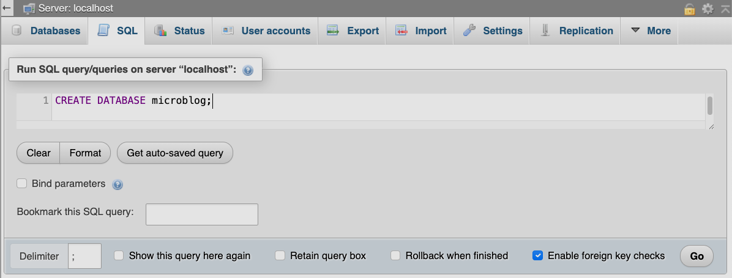Viewport: 732px width, 278px height.
Task: Click the Get auto-saved query button
Action: (x=174, y=153)
